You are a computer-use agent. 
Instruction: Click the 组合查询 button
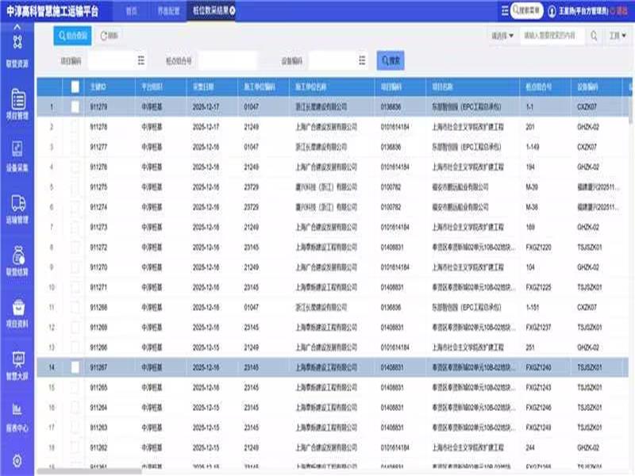(x=72, y=36)
